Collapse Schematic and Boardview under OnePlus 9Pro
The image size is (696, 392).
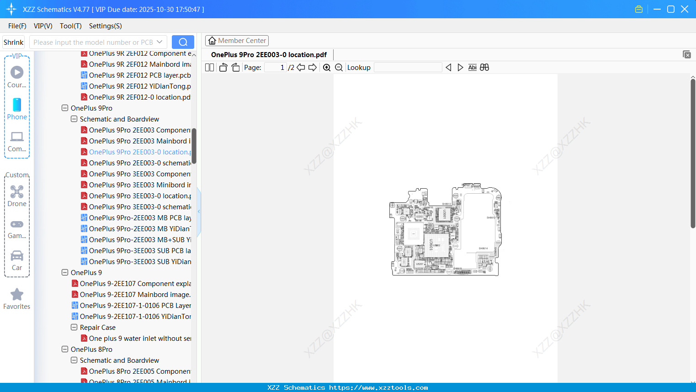pyautogui.click(x=74, y=119)
